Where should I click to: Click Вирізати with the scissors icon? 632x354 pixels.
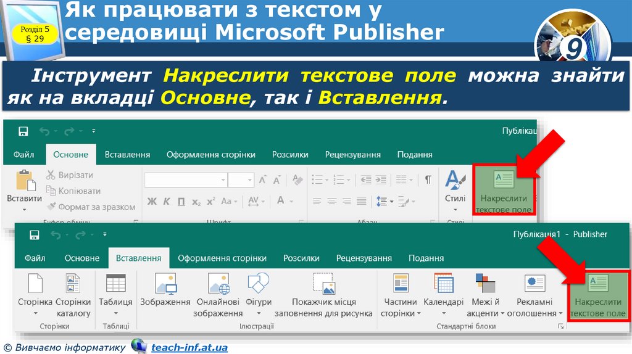pos(69,175)
